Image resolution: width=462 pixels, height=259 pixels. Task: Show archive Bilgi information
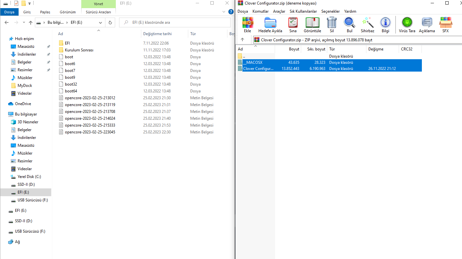[x=385, y=25]
